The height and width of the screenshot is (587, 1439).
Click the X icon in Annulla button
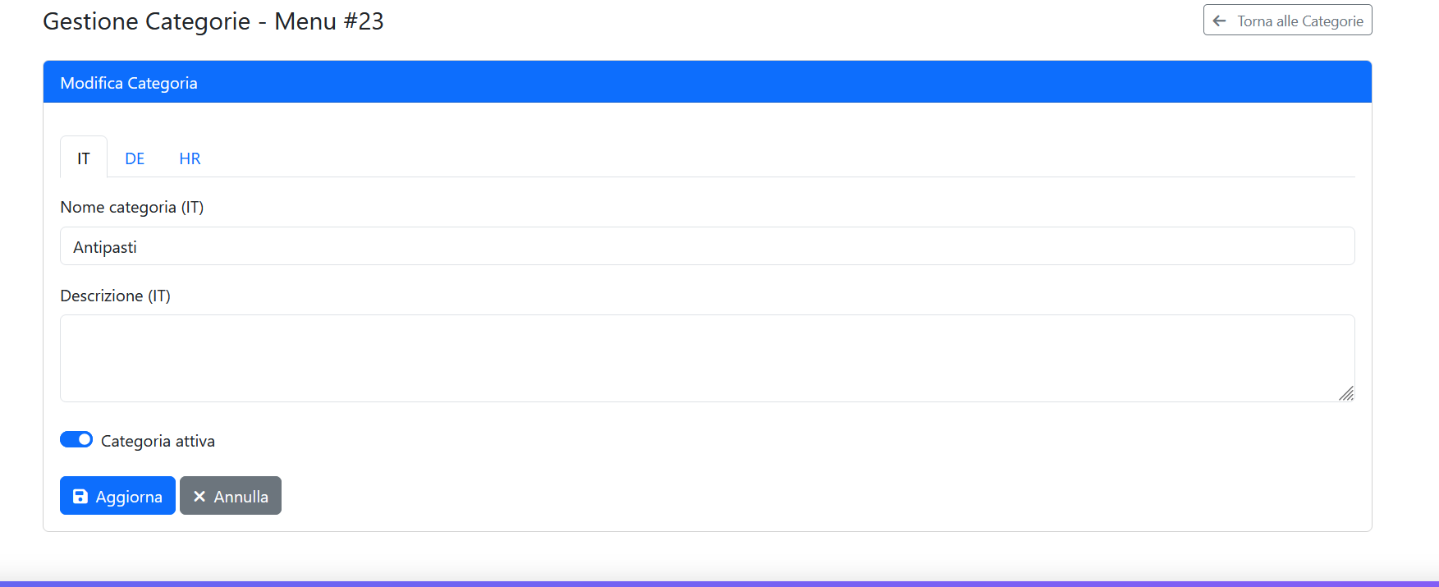click(199, 497)
